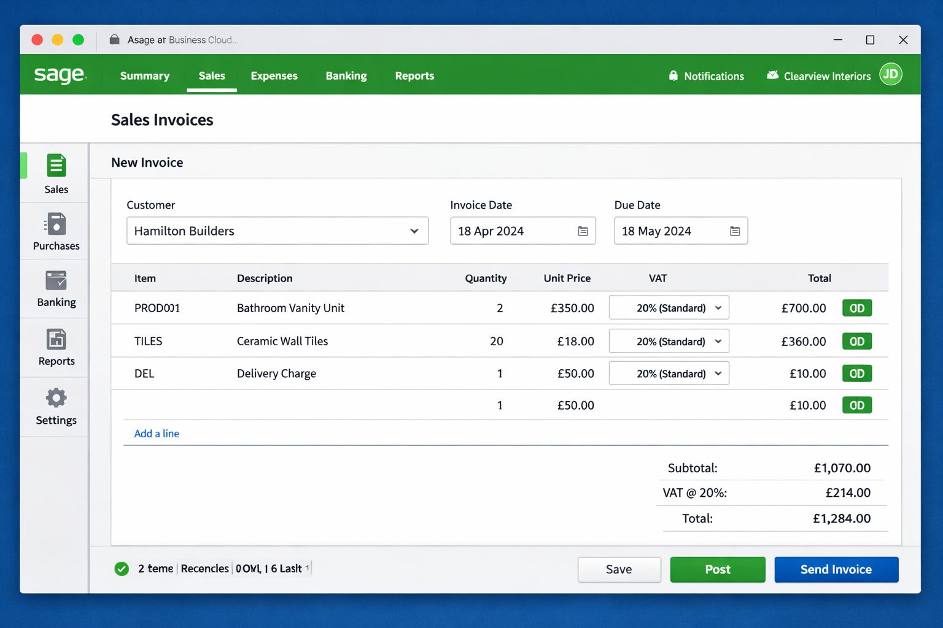The width and height of the screenshot is (943, 628).
Task: Click the Send Invoice button
Action: [x=836, y=569]
